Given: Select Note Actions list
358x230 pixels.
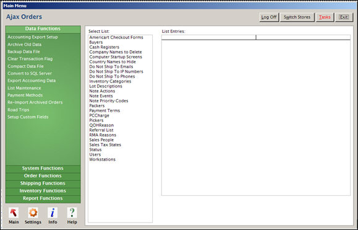Looking at the screenshot, I should click(x=102, y=91).
